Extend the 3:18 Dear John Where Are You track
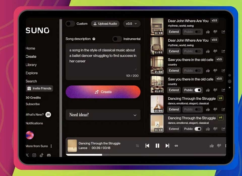The width and height of the screenshot is (242, 176). coord(174,32)
